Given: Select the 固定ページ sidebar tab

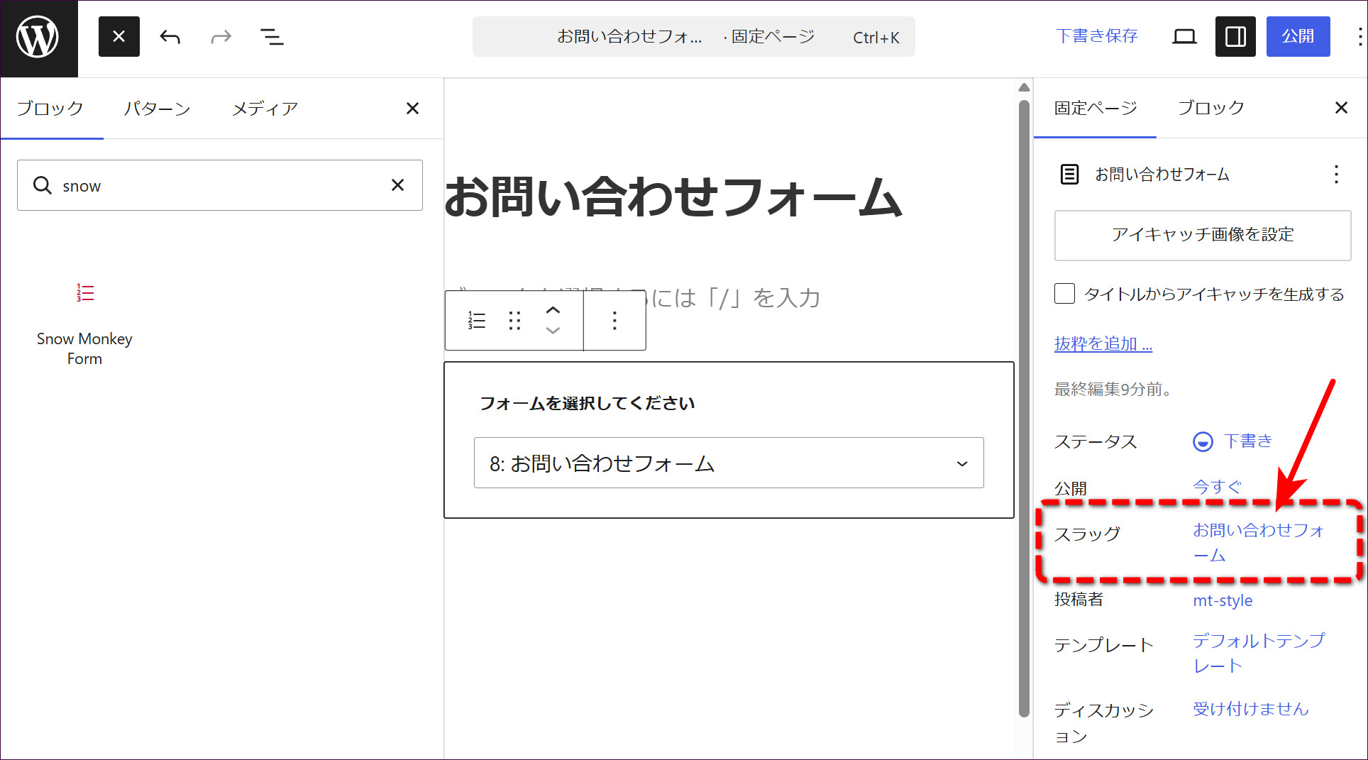Looking at the screenshot, I should click(1096, 108).
